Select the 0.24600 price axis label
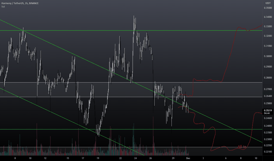 pyautogui.click(x=268, y=118)
